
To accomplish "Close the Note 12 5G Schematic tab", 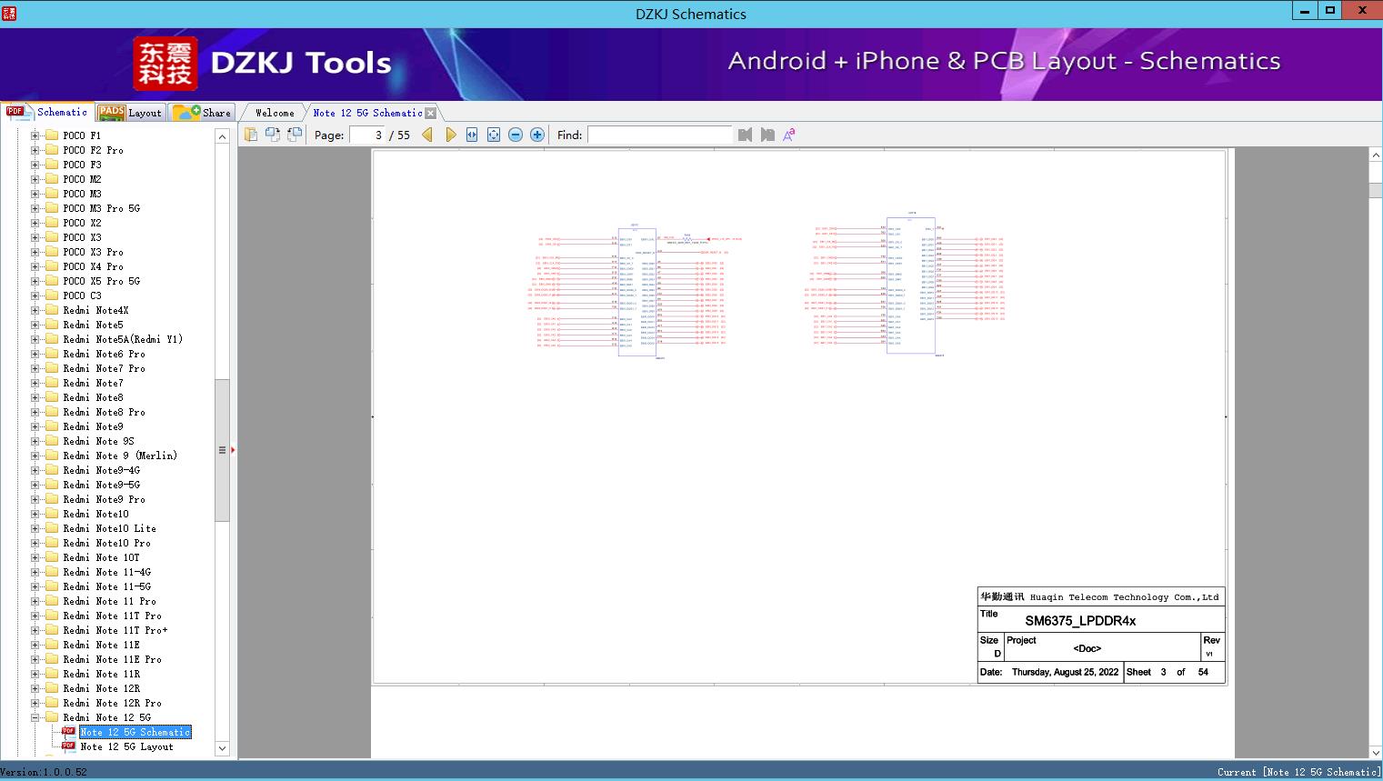I will point(431,113).
